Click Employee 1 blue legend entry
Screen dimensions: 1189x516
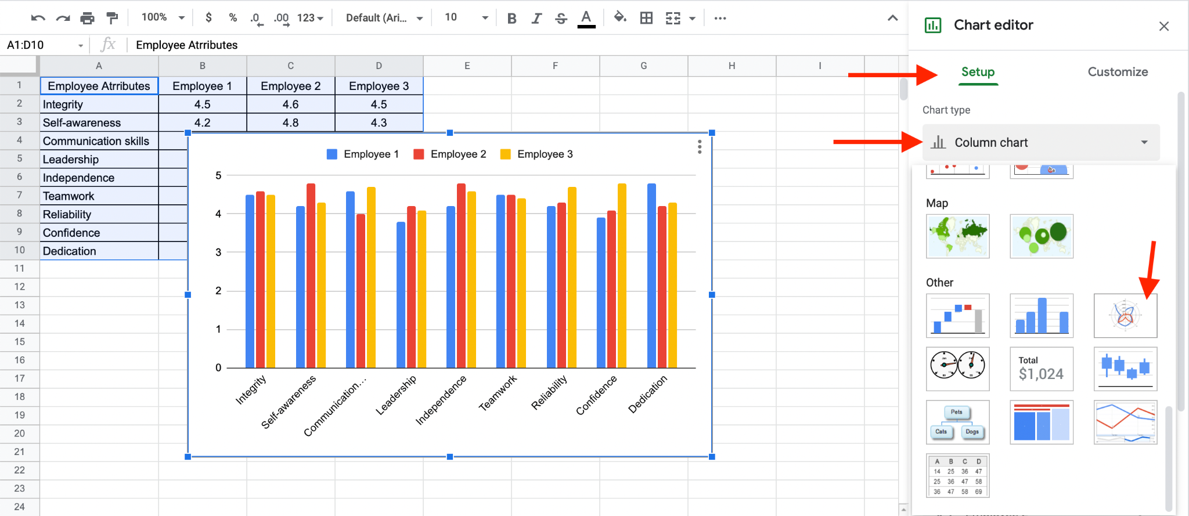363,154
